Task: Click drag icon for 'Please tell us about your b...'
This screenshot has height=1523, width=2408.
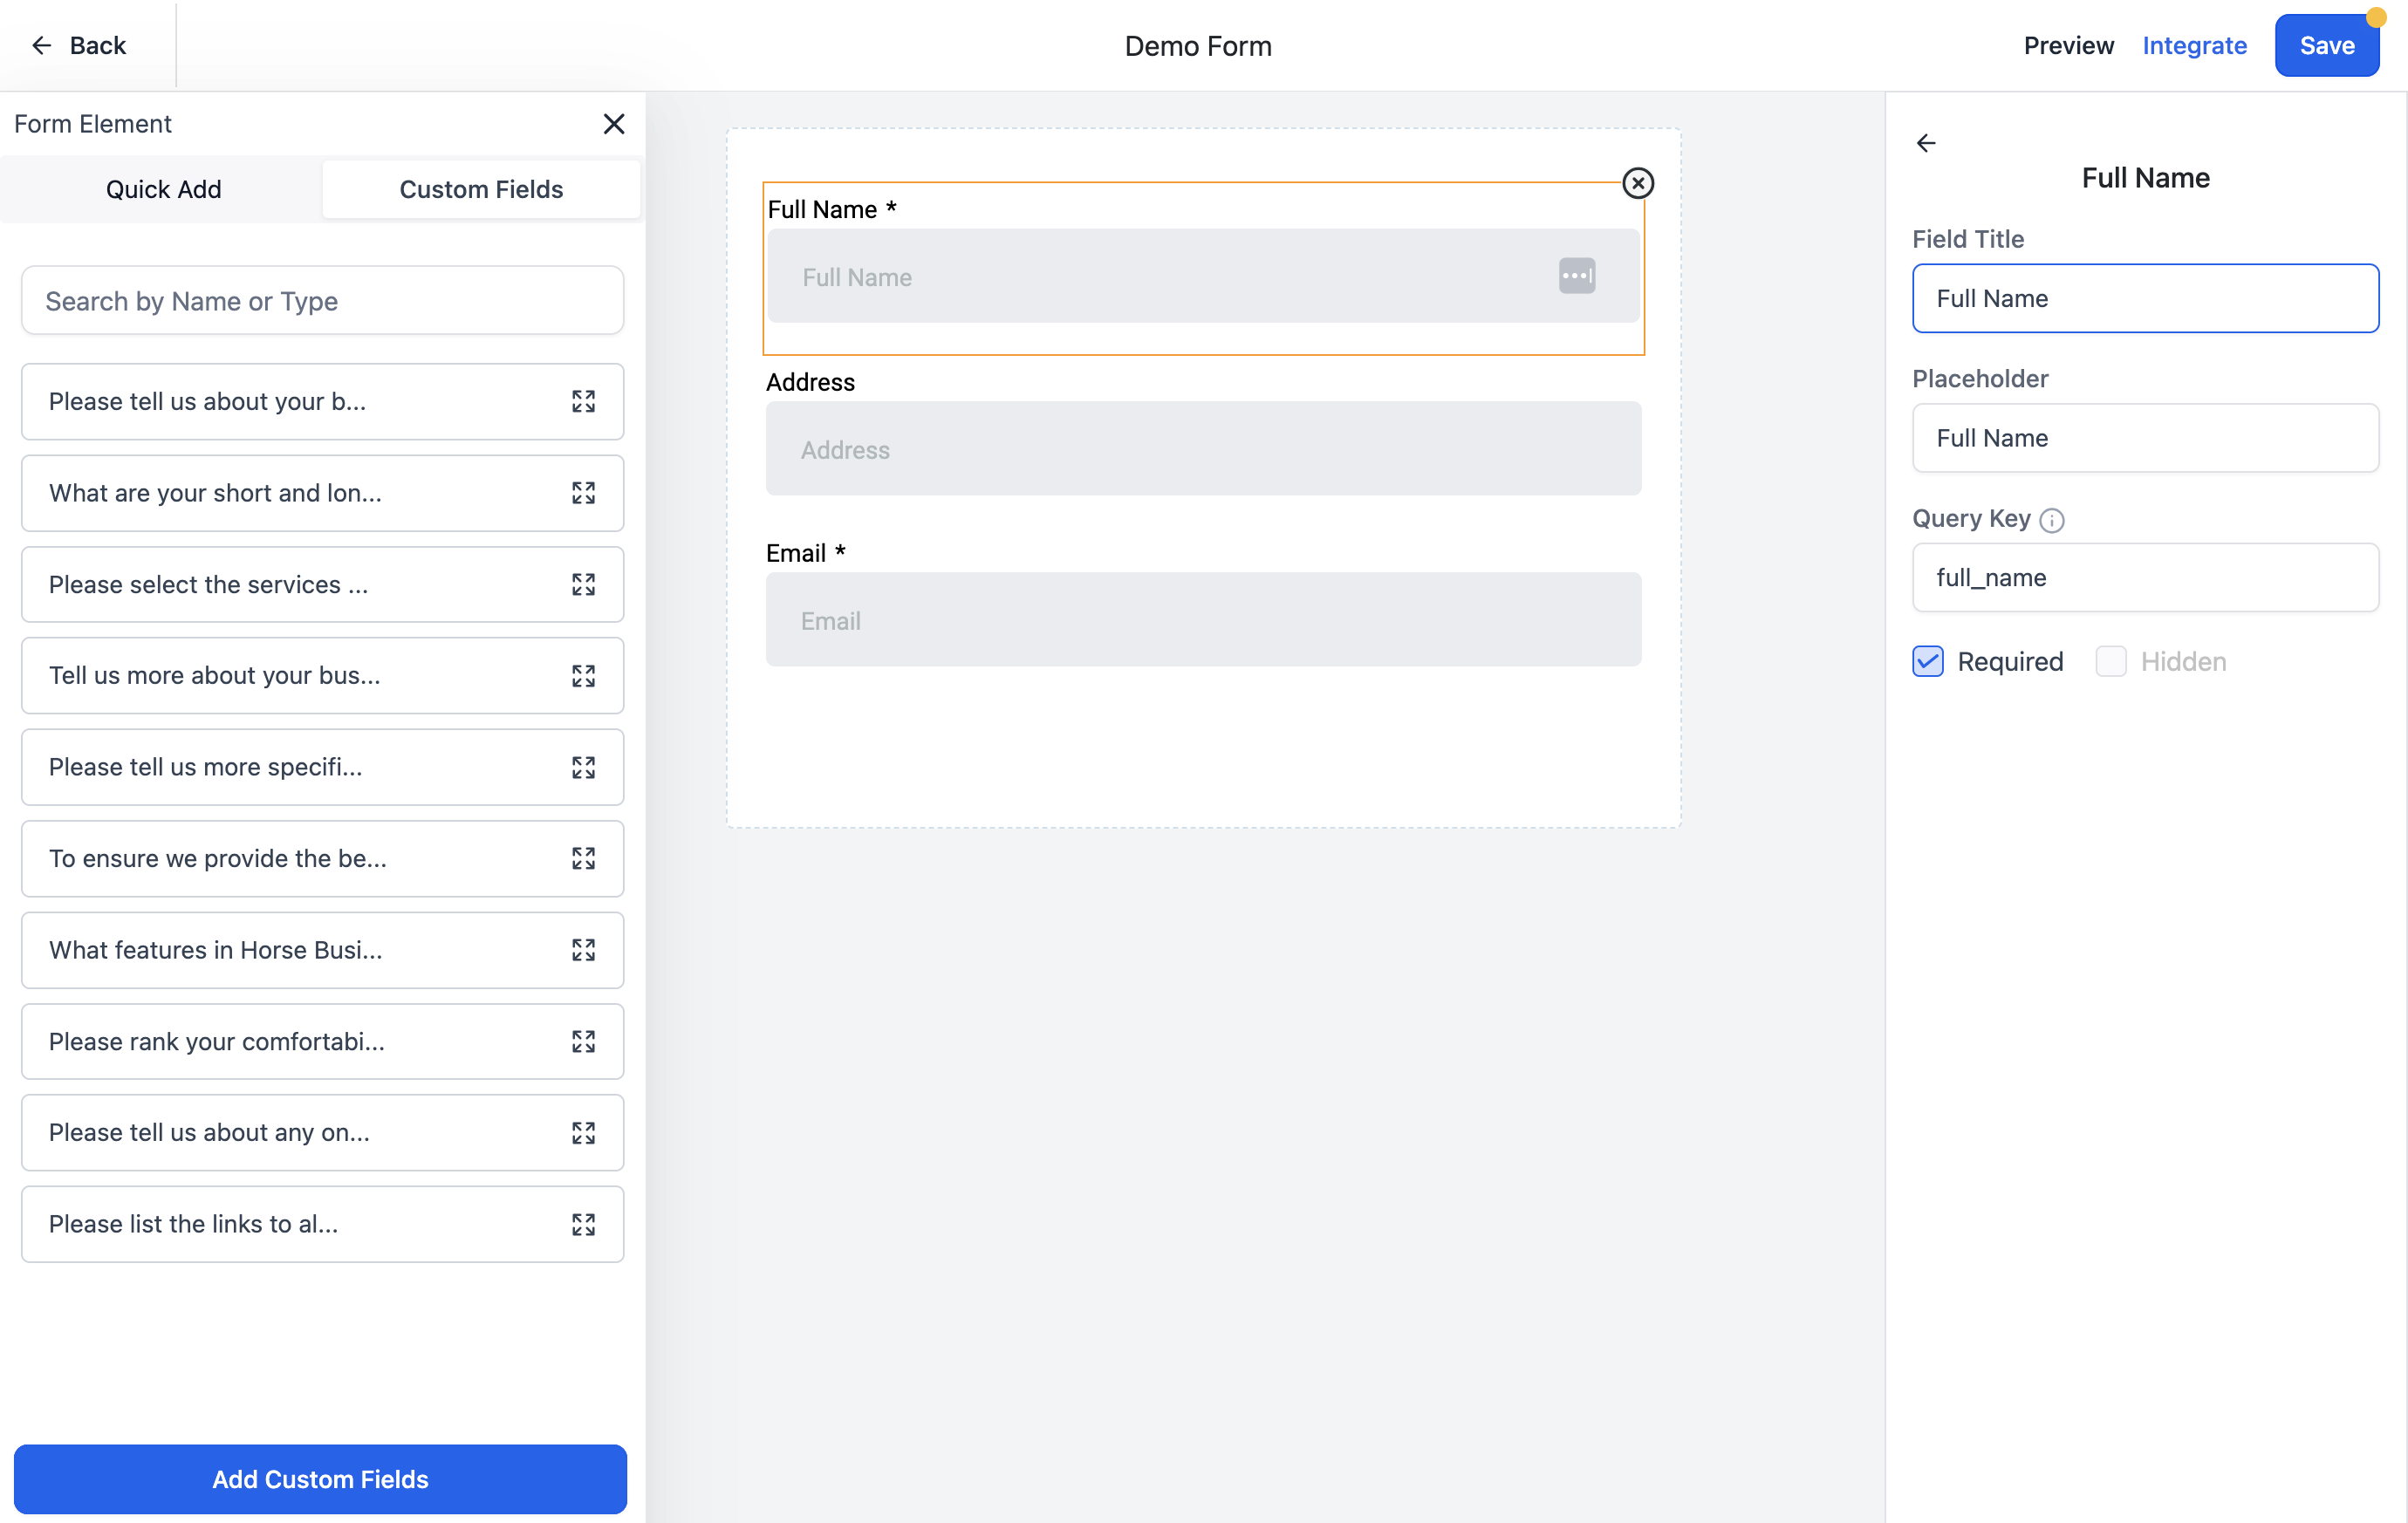Action: [x=583, y=402]
